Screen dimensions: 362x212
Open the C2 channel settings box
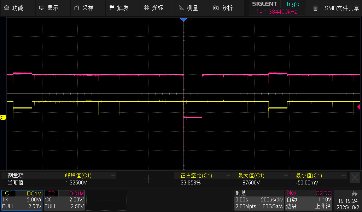pyautogui.click(x=64, y=200)
